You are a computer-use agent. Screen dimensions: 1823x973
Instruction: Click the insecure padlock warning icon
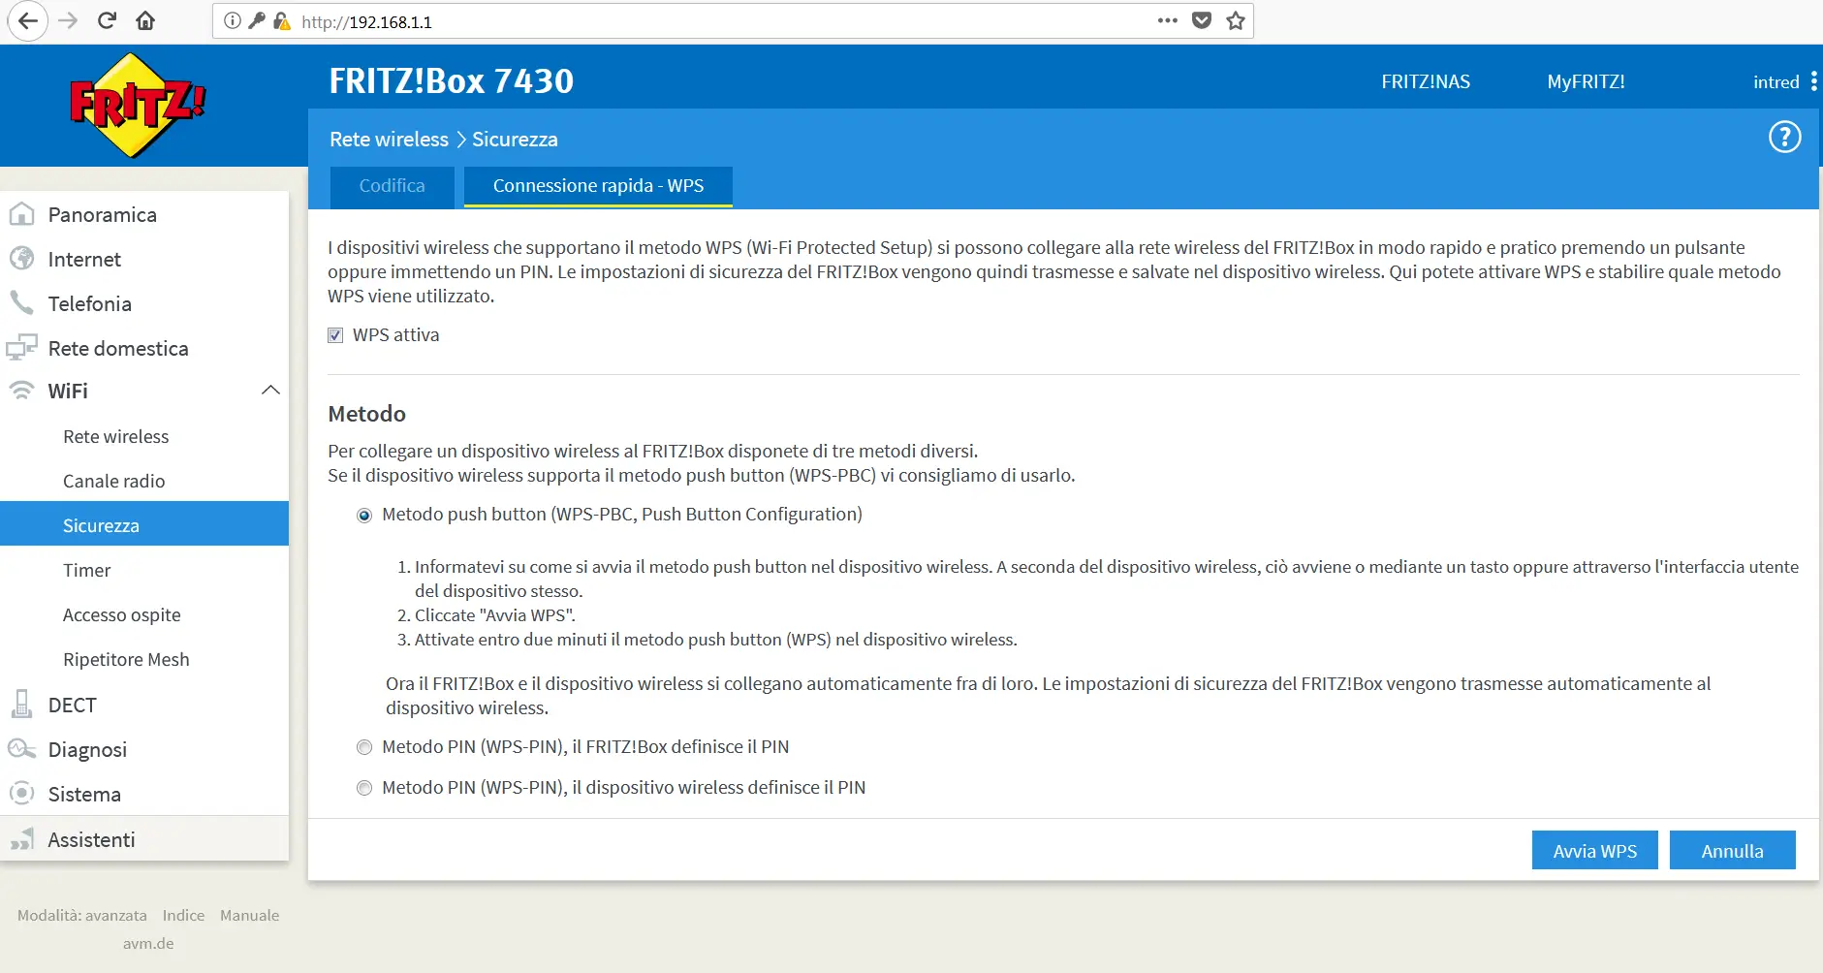pyautogui.click(x=282, y=20)
